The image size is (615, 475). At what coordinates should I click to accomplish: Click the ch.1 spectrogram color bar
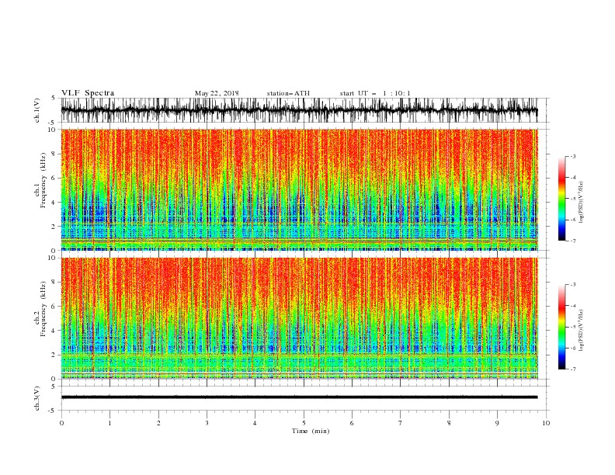[561, 199]
